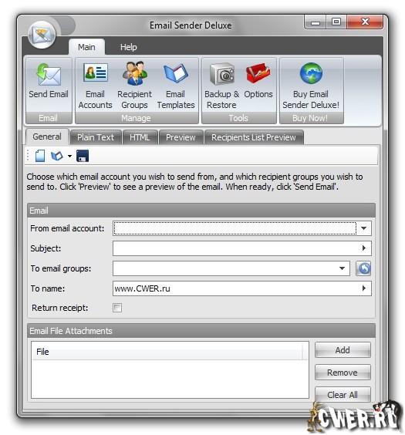Viewport: 405px width, 435px height.
Task: Switch to the HTML tab
Action: point(140,137)
